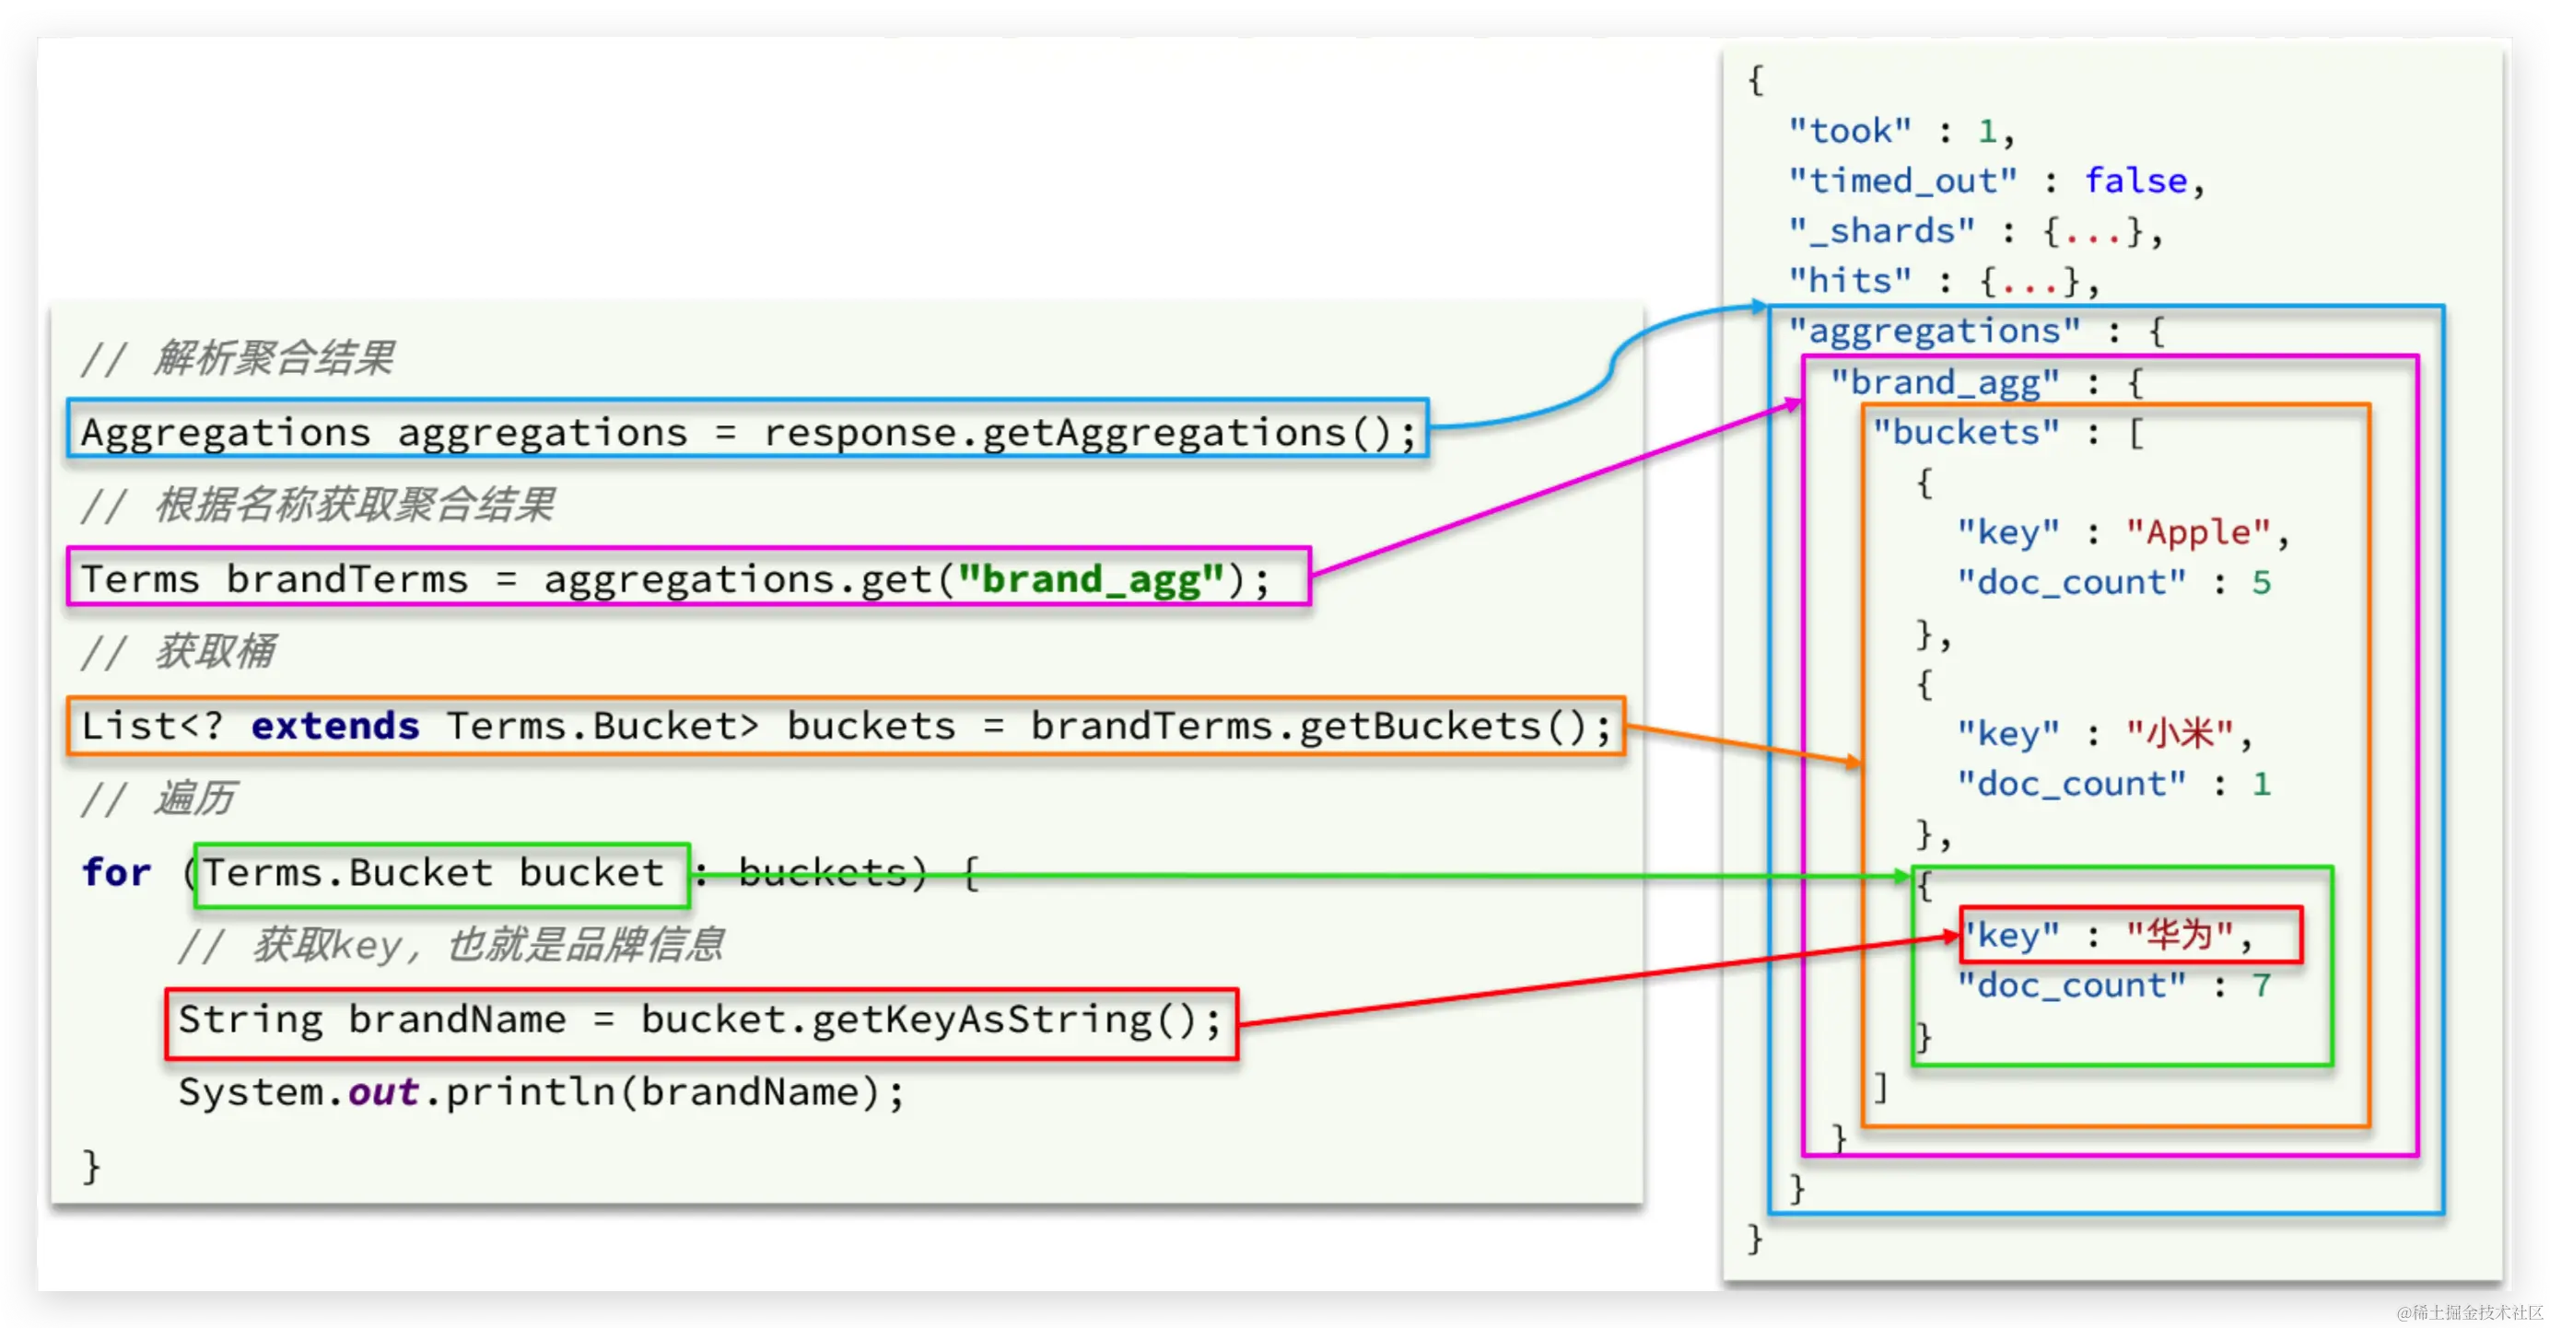The image size is (2550, 1328).
Task: Click the for keyword in the loop
Action: [117, 873]
